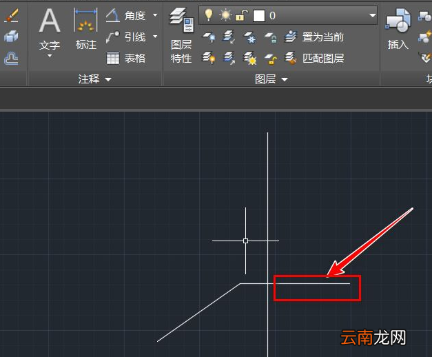Click the layer unlock icon
This screenshot has width=432, height=357.
271,59
